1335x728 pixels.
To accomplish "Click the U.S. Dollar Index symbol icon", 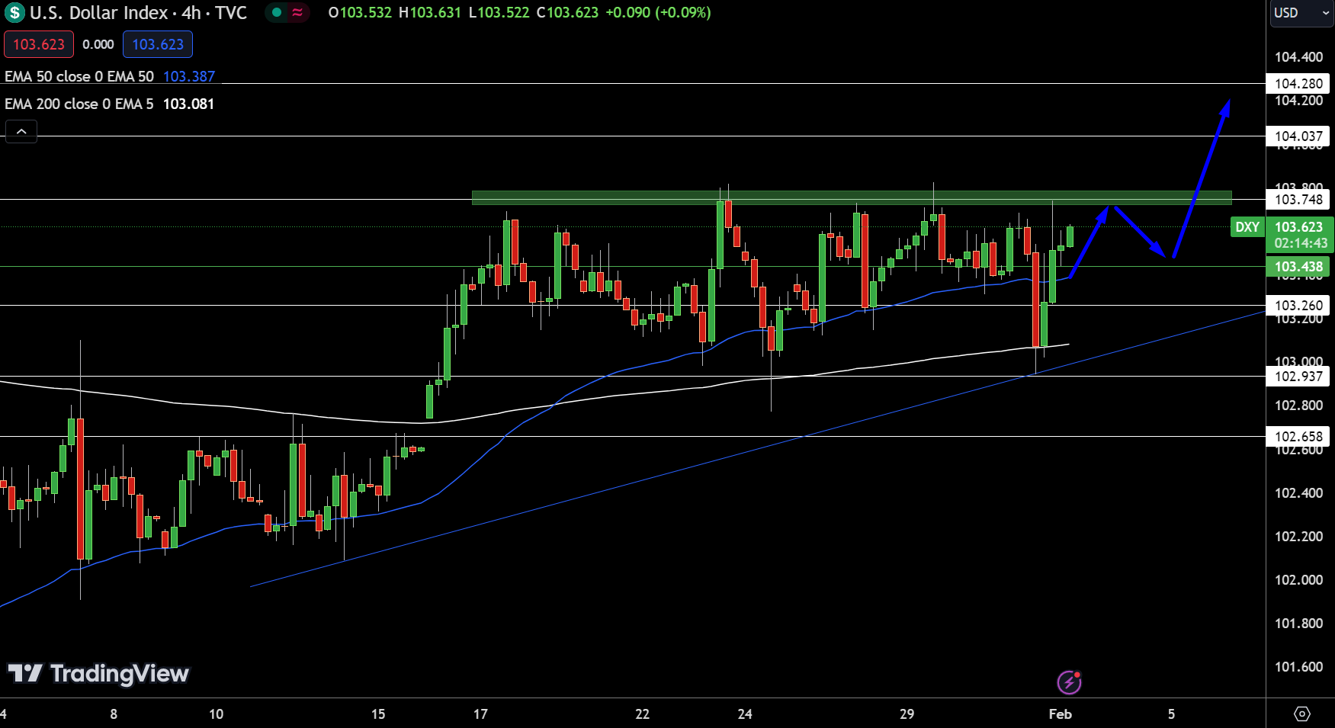I will click(14, 13).
